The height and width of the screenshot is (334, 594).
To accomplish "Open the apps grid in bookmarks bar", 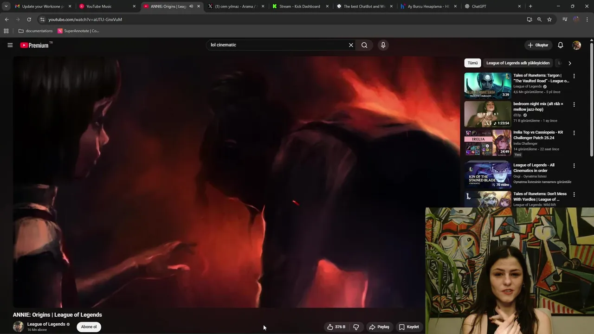I will [x=6, y=31].
